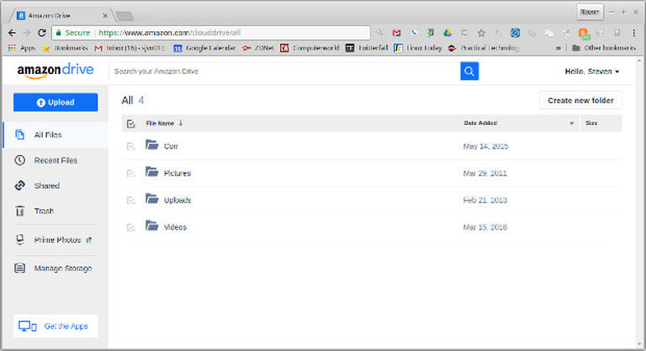Open Manage Storage in the sidebar

[x=55, y=268]
